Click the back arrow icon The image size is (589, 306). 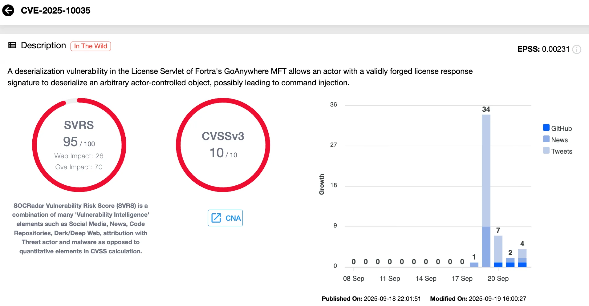pos(8,11)
